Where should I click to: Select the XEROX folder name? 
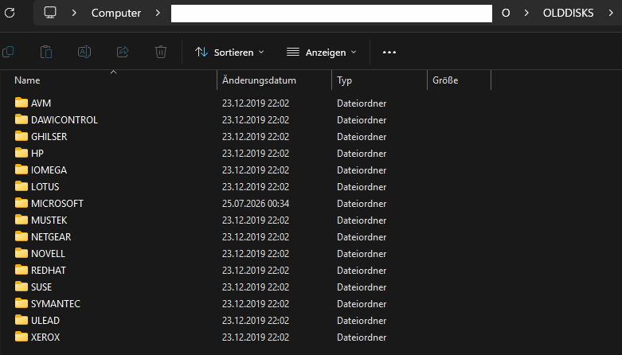(x=45, y=337)
